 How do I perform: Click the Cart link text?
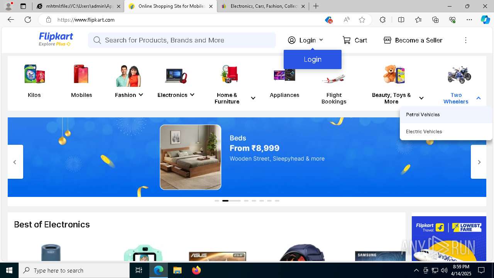[361, 40]
